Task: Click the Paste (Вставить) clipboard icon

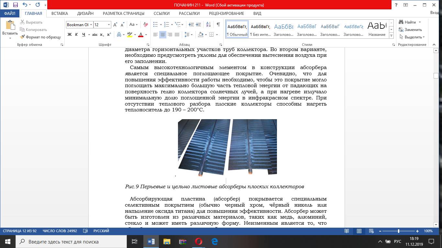Action: pos(10,26)
